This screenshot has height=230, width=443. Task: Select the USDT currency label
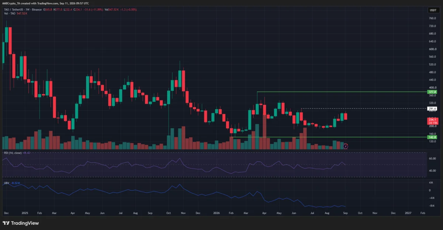coord(432,11)
